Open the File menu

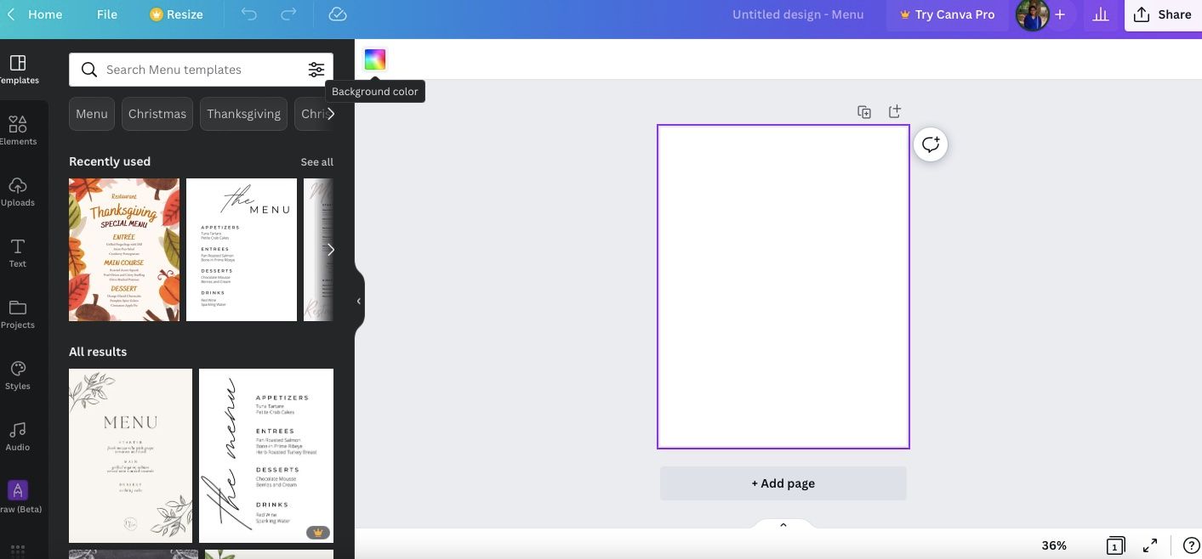[106, 14]
